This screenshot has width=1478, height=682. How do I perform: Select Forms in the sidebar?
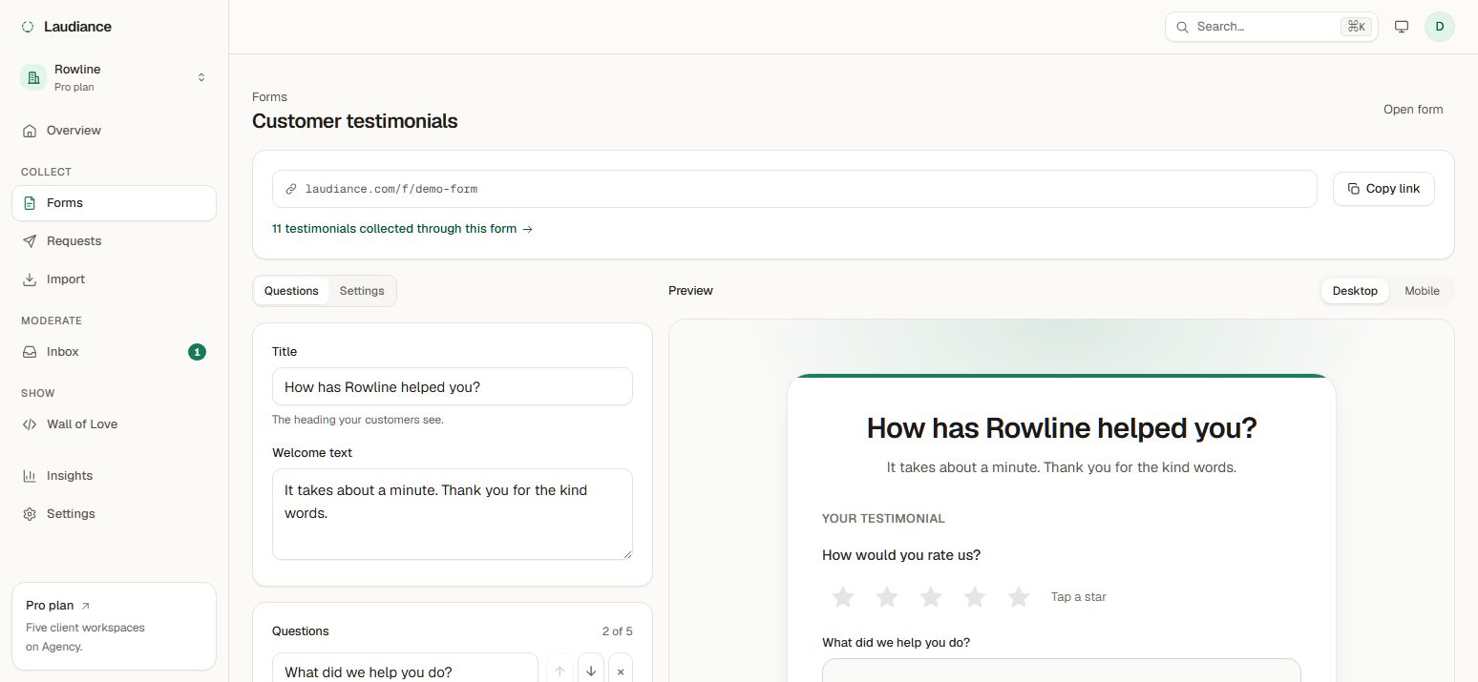[x=114, y=203]
